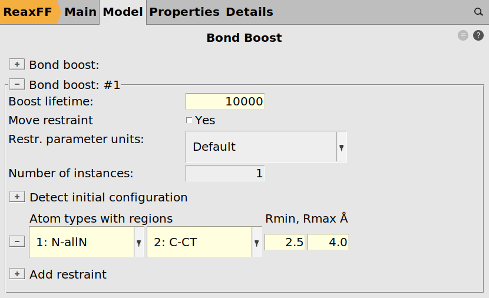The height and width of the screenshot is (298, 489).
Task: Click the panel options menu icon
Action: (x=463, y=36)
